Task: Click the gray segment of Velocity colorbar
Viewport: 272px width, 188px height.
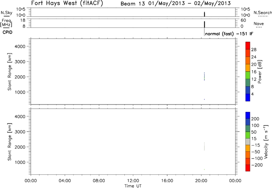Action: tap(248, 140)
